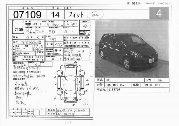Click the handwritten air-conditioner value "AAC"

[58, 45]
